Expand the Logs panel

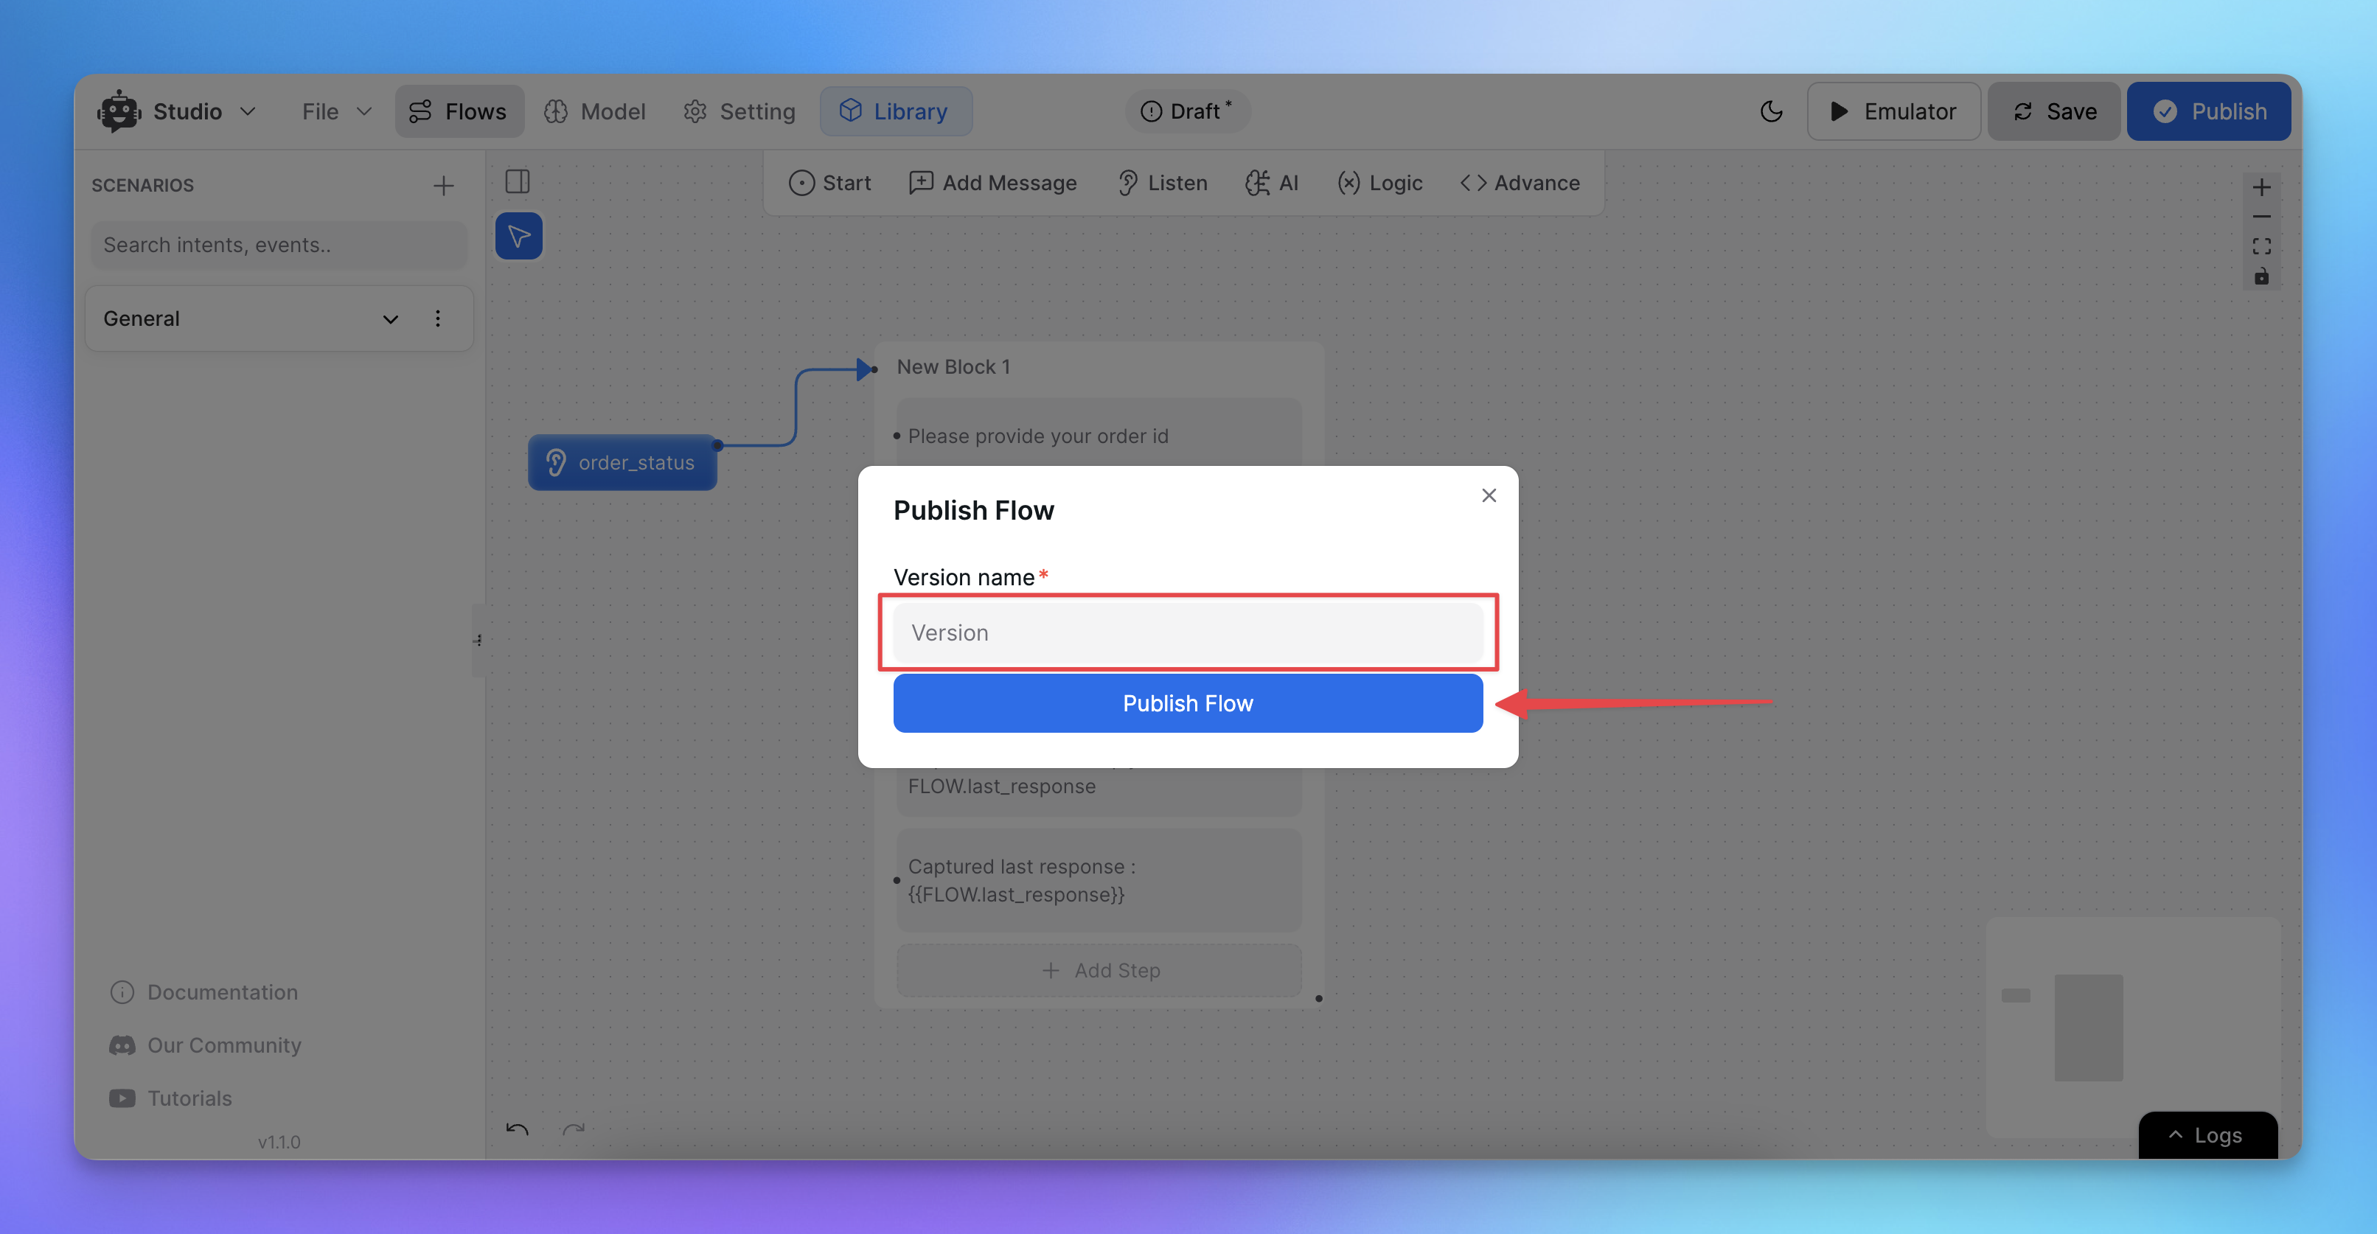click(2207, 1134)
